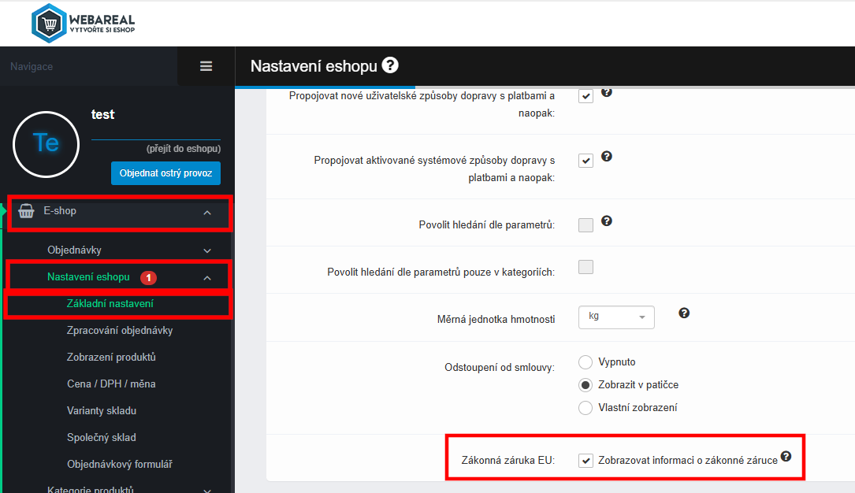The height and width of the screenshot is (493, 855).
Task: Open help icon beside Nastavení eshopu title
Action: click(390, 65)
